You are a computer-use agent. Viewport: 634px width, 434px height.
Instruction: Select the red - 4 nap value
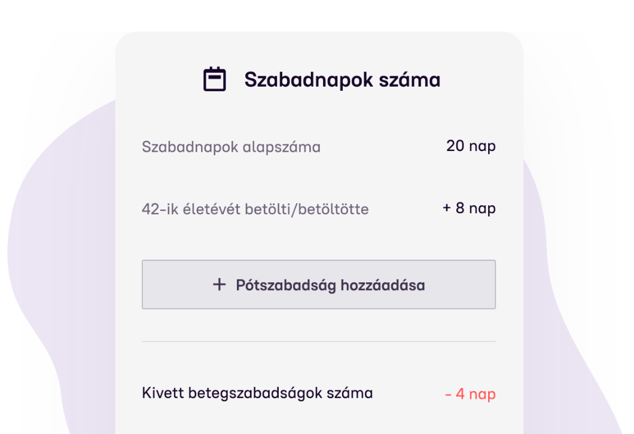[470, 394]
